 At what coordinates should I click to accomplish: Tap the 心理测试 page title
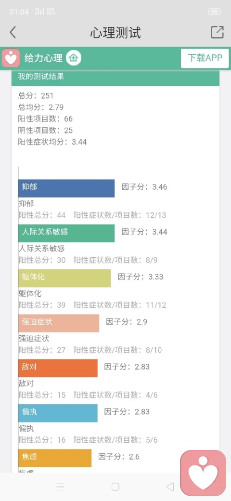point(115,33)
